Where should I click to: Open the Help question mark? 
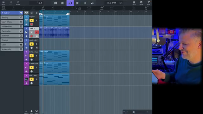click(x=148, y=3)
